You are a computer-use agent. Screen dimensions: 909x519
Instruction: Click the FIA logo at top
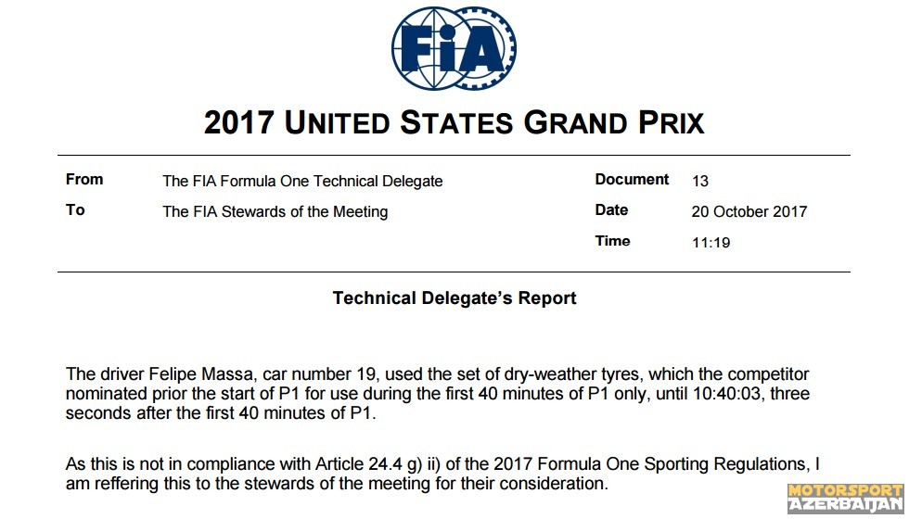[454, 47]
